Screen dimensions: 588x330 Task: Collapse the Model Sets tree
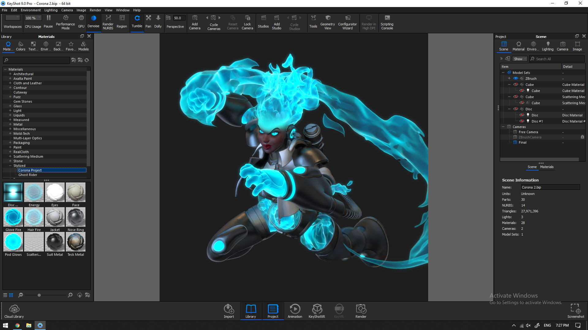pos(503,73)
